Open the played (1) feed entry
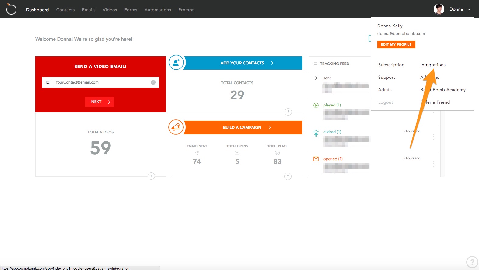Image resolution: width=479 pixels, height=270 pixels. click(x=332, y=105)
